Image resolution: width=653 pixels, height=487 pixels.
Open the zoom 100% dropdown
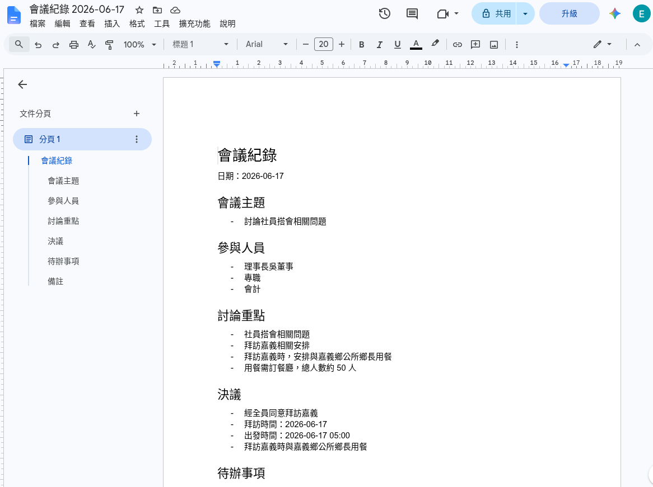pos(139,45)
